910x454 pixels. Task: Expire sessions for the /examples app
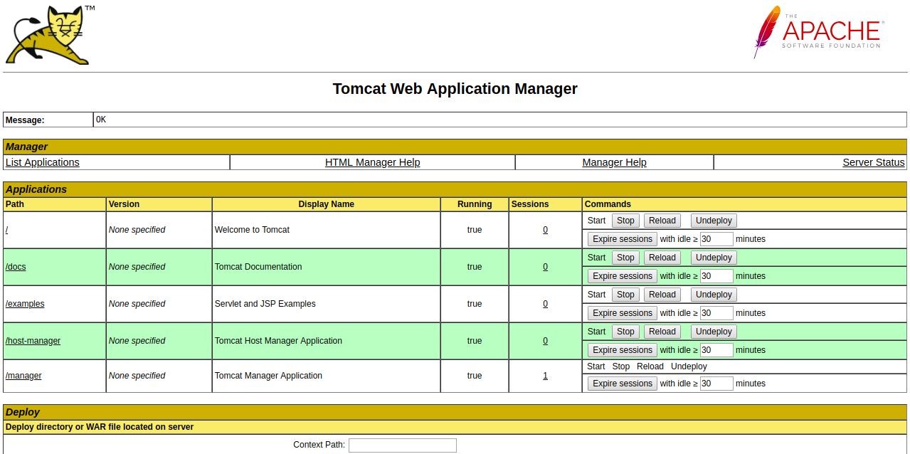(622, 313)
